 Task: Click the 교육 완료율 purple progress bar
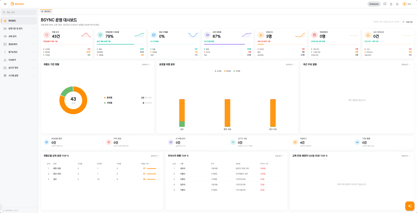click(227, 44)
